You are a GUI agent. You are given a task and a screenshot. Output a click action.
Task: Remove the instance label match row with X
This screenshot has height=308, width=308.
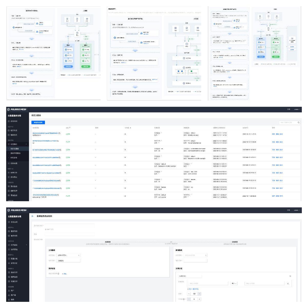pyautogui.click(x=288, y=284)
